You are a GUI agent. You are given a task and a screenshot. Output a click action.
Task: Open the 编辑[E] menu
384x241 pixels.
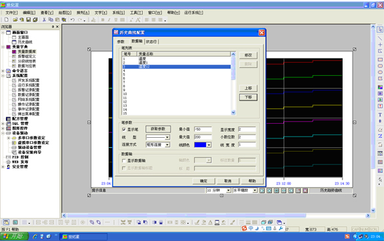tap(29, 13)
